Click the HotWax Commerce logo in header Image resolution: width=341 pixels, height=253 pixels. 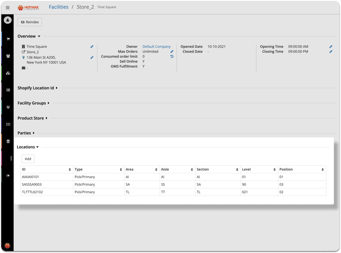[x=28, y=8]
